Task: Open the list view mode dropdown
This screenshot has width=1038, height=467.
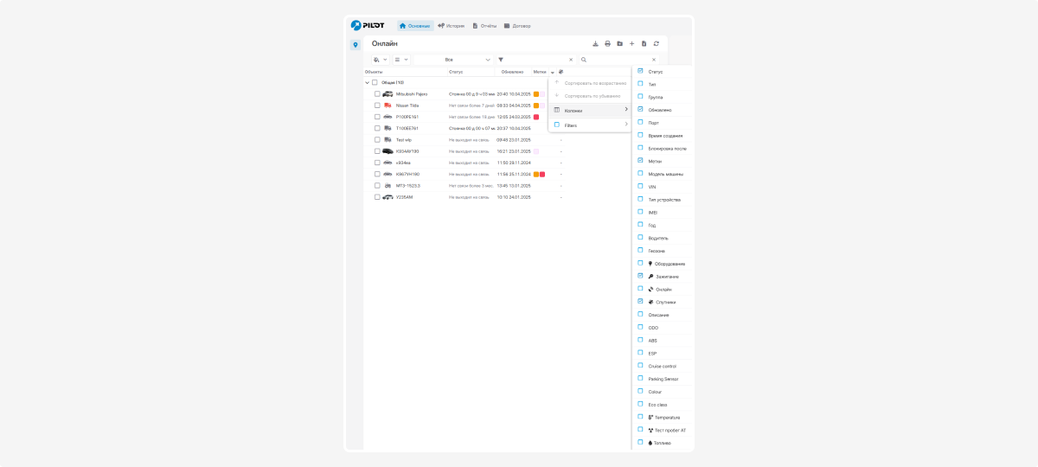Action: click(401, 60)
